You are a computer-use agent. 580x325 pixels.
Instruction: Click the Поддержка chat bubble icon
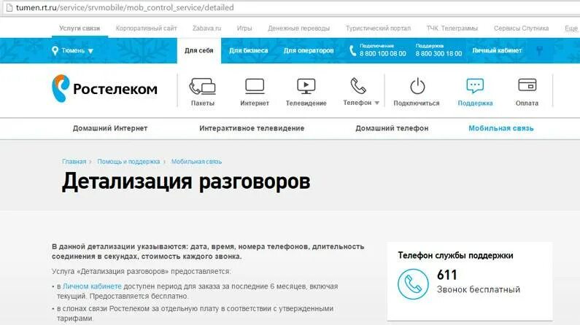[475, 86]
